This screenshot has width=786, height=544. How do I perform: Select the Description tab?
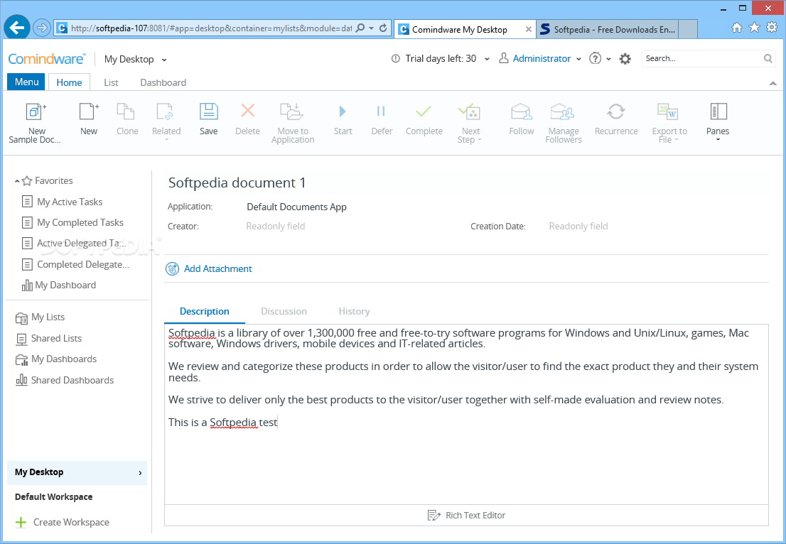tap(204, 311)
